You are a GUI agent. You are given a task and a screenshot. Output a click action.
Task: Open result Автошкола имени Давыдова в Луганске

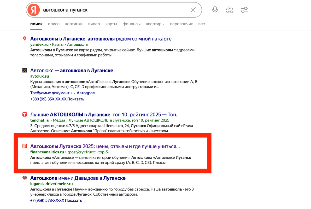pos(78,178)
